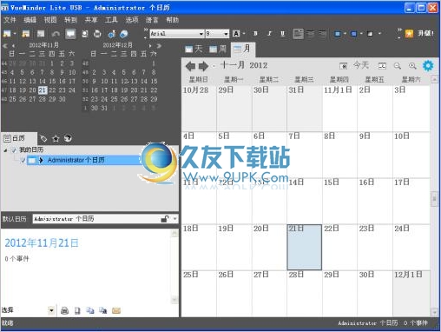This screenshot has width=441, height=332.
Task: Select the 12月1日 cell in month grid
Action: click(x=411, y=293)
